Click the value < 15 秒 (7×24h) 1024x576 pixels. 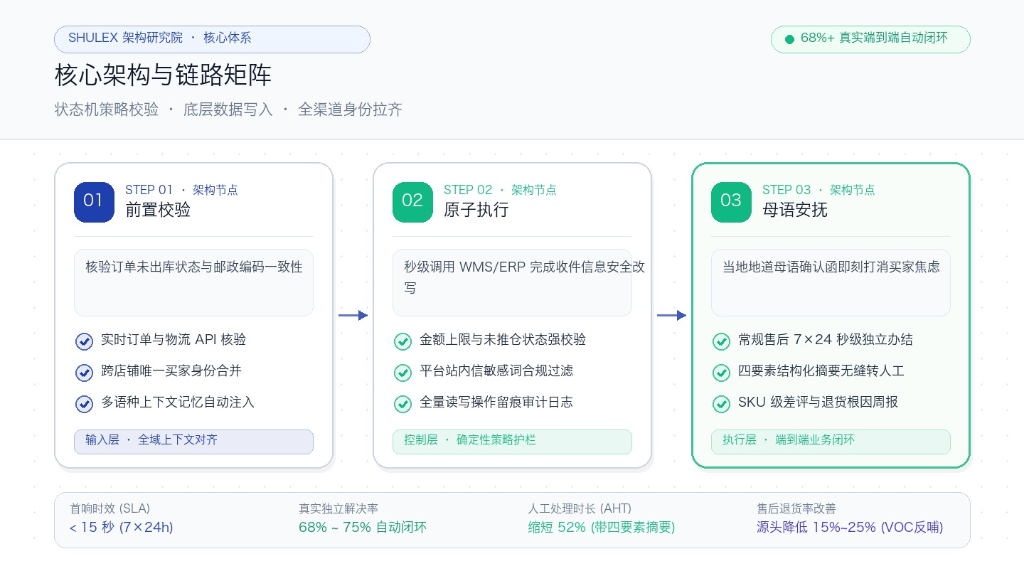121,528
